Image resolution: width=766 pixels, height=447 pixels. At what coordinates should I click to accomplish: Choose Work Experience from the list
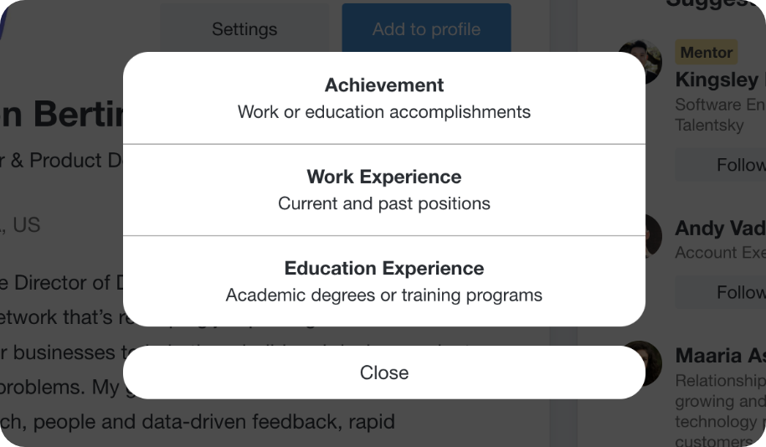(x=384, y=190)
